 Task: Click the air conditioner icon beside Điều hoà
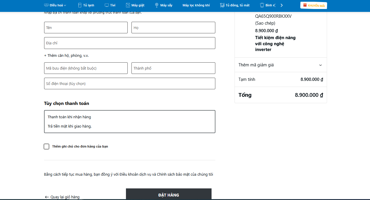pos(46,5)
